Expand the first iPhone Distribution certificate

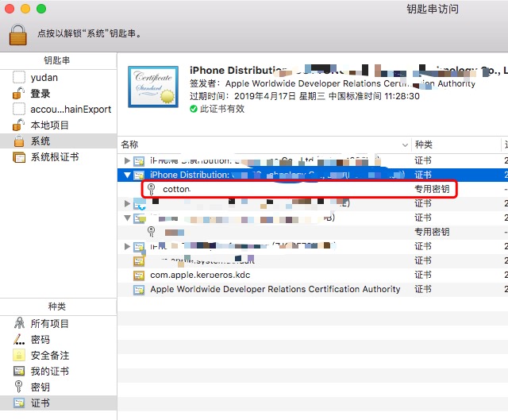pos(127,160)
